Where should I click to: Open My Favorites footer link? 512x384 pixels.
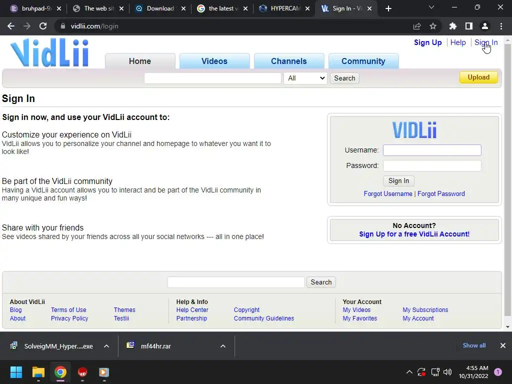pos(360,318)
